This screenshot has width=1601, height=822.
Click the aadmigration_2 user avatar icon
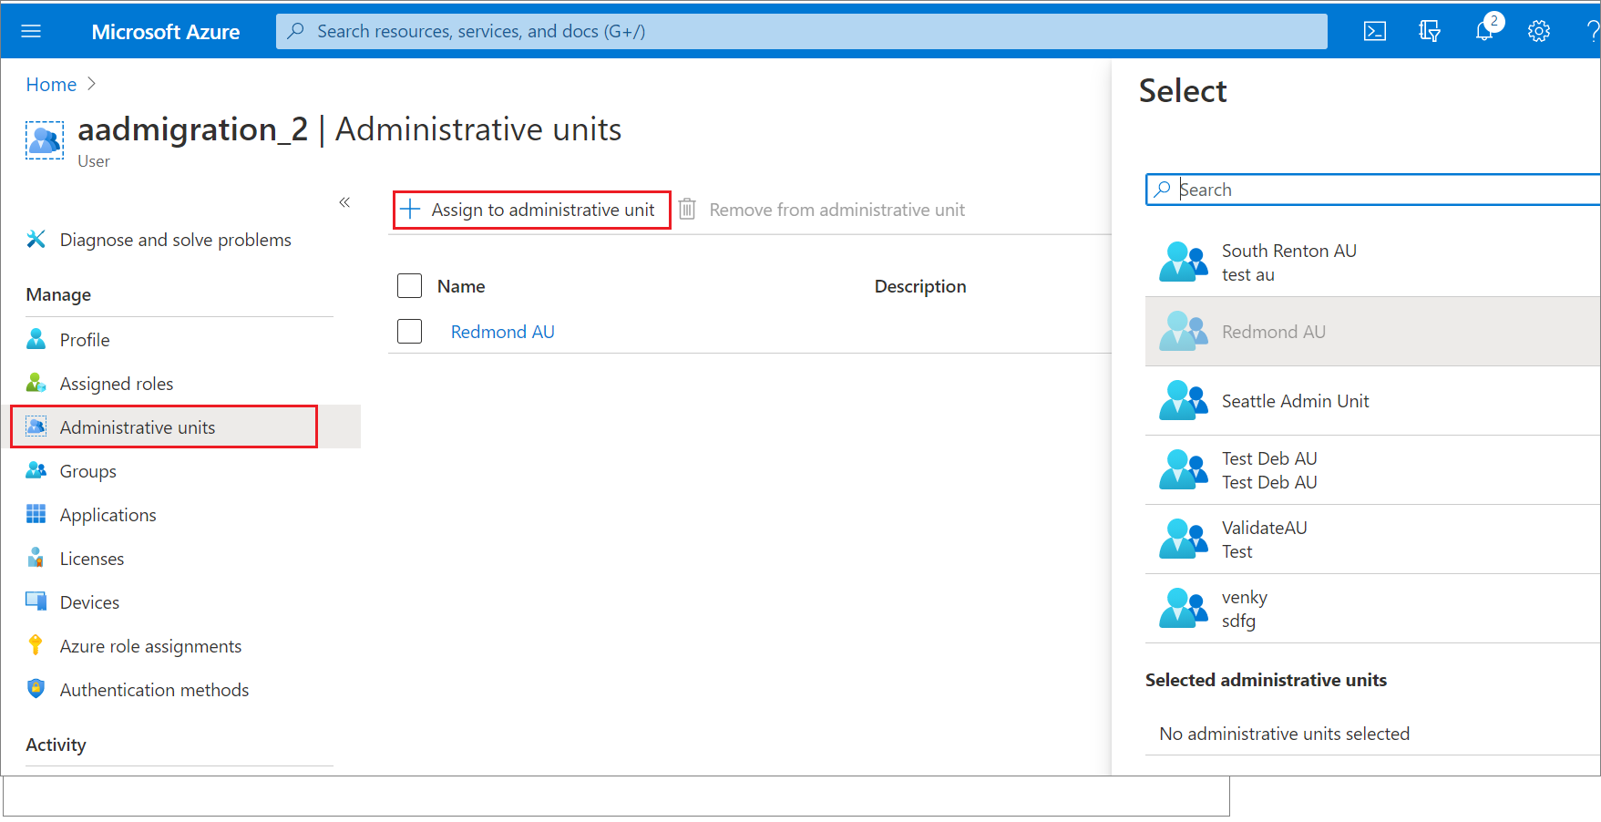tap(45, 140)
